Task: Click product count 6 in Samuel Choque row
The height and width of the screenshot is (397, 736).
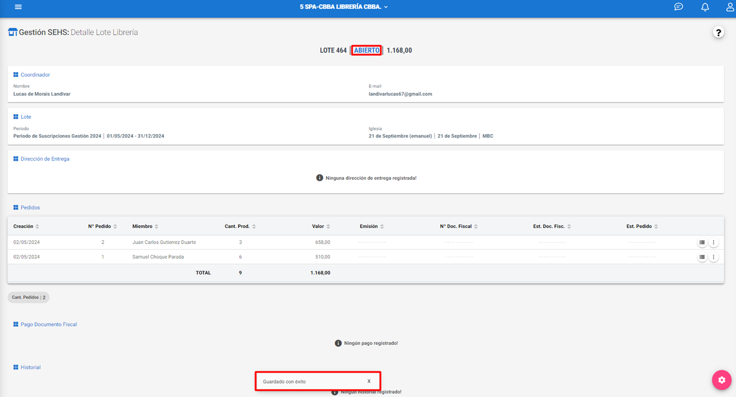Action: (240, 257)
